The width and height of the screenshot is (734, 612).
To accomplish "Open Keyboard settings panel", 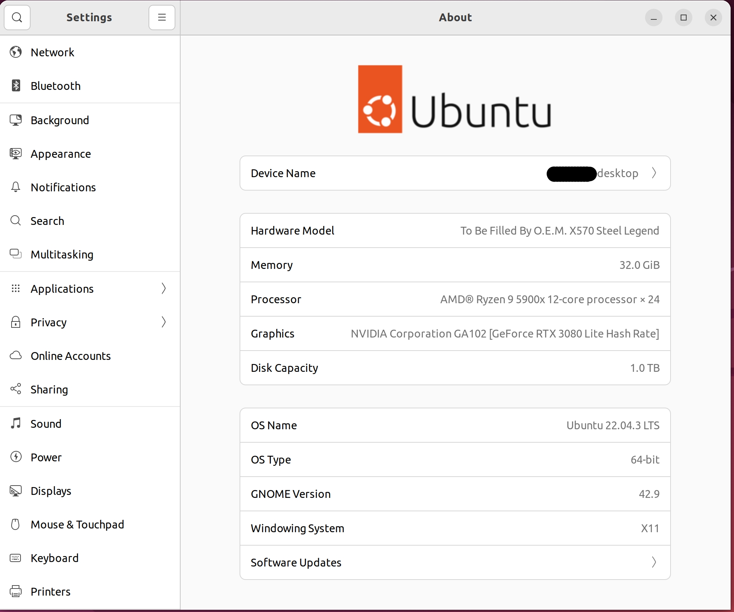I will (90, 558).
